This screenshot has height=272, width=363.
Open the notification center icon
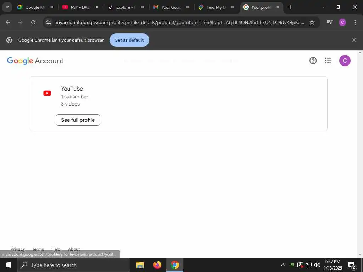point(352,265)
